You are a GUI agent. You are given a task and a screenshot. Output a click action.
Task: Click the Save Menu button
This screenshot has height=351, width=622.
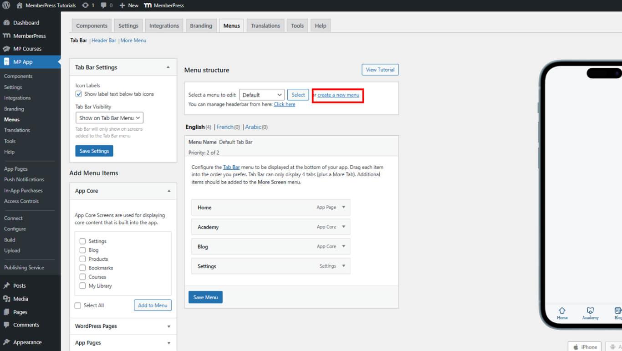coord(205,297)
